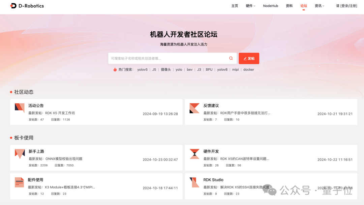Click the 反馈建议 board icon
Viewport: 364px width, 205px height.
pos(194,107)
